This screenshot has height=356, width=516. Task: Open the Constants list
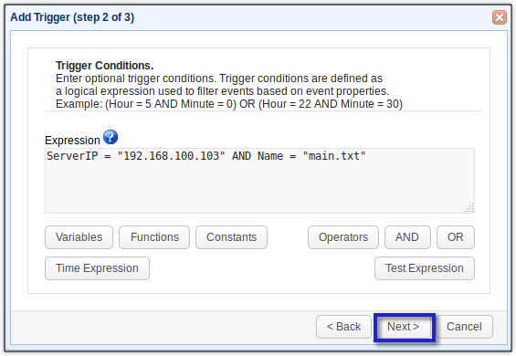pos(231,237)
